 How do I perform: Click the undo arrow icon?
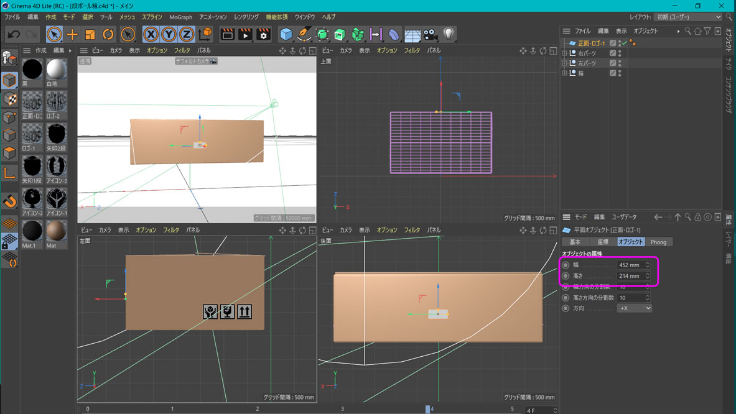[x=14, y=34]
